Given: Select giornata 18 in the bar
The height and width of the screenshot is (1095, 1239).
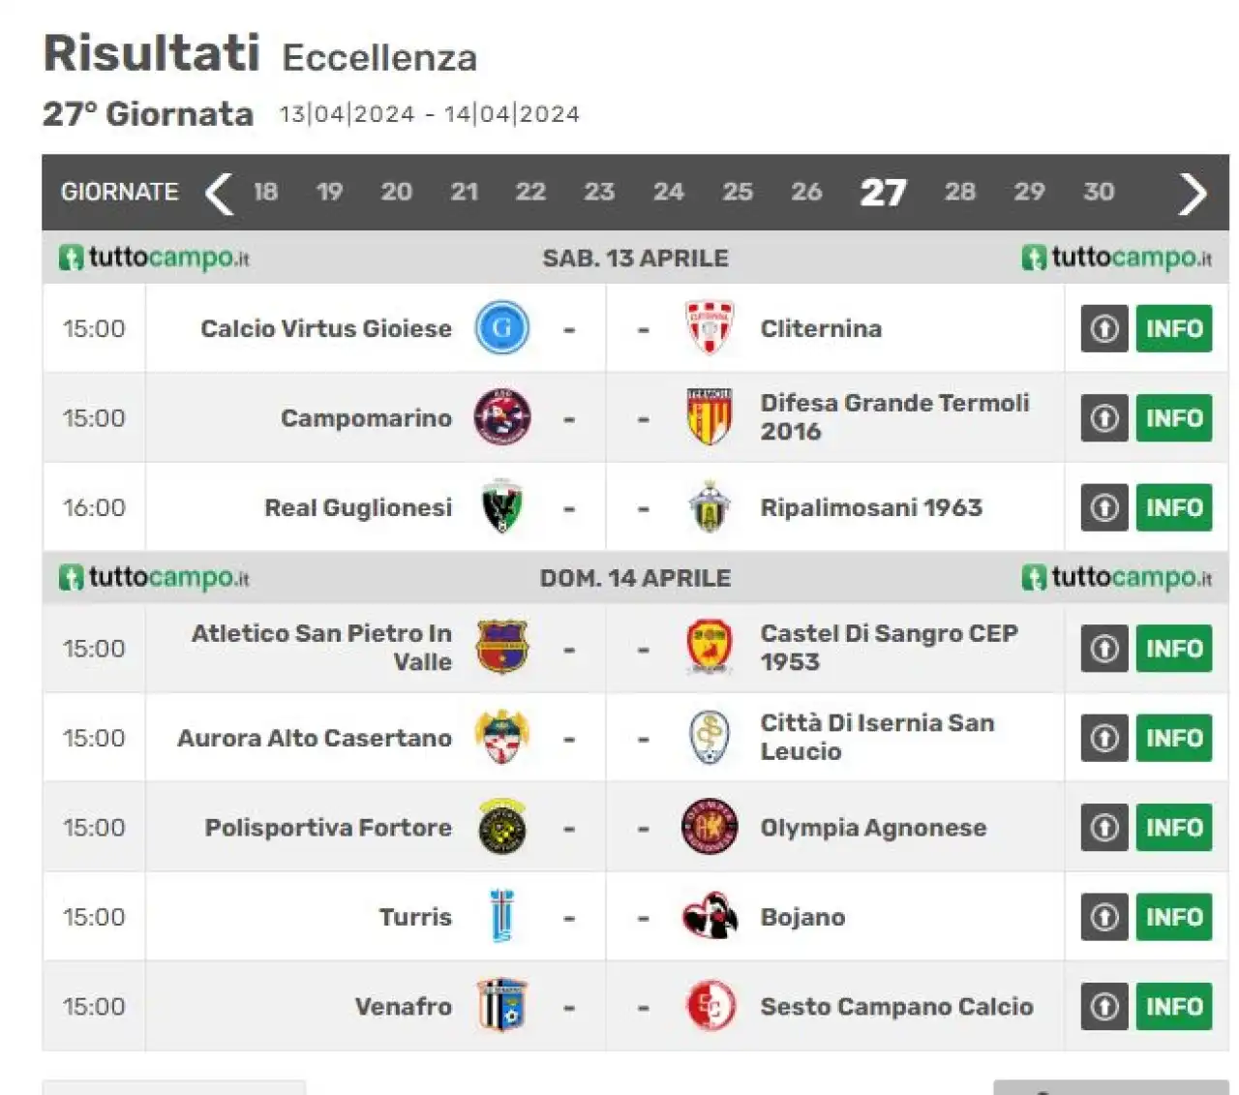Looking at the screenshot, I should [x=265, y=192].
